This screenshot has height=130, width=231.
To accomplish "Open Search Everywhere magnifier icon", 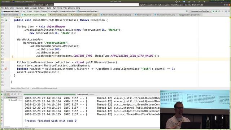I will coord(229,11).
